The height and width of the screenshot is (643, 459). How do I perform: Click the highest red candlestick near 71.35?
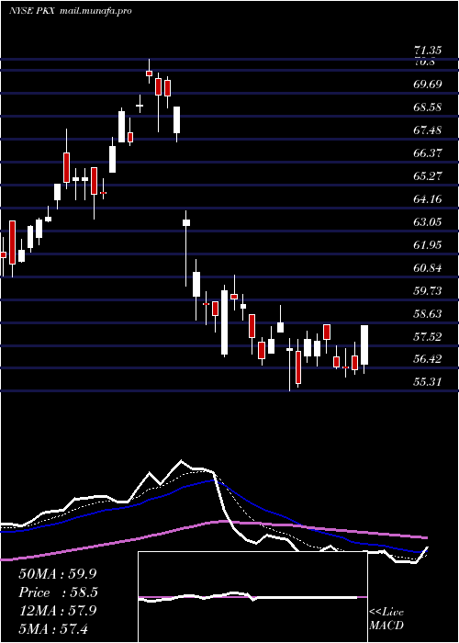[x=149, y=73]
